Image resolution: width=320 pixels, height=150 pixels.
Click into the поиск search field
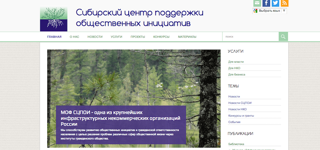coord(251,37)
